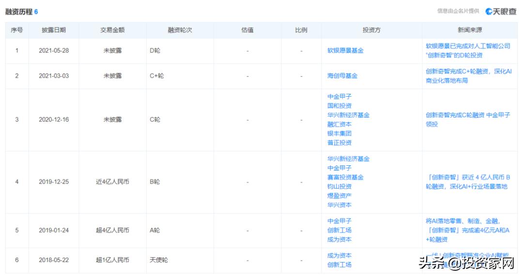Viewport: 523px width, 278px height.
Task: Open news about 软银愿景 D轮 investment
Action: pyautogui.click(x=468, y=51)
